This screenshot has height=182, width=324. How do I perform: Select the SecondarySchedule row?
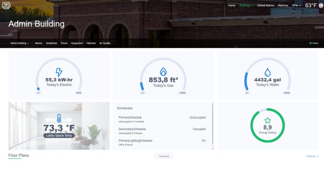tap(162, 131)
